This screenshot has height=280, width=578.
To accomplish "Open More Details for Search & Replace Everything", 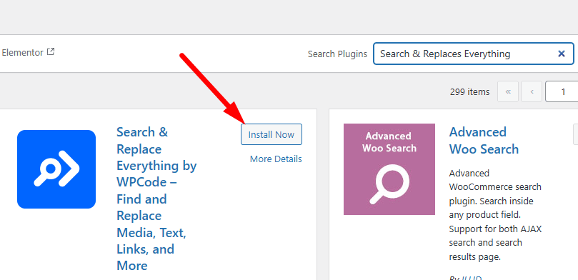I will click(276, 159).
